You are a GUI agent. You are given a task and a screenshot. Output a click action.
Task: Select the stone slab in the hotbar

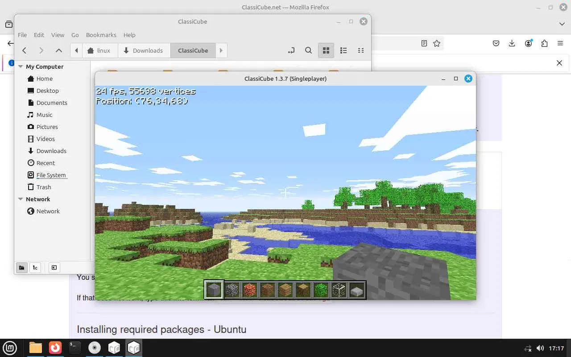click(x=357, y=290)
